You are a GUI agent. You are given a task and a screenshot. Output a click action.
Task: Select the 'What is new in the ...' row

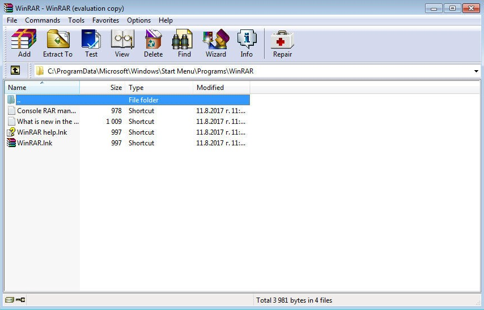(128, 122)
